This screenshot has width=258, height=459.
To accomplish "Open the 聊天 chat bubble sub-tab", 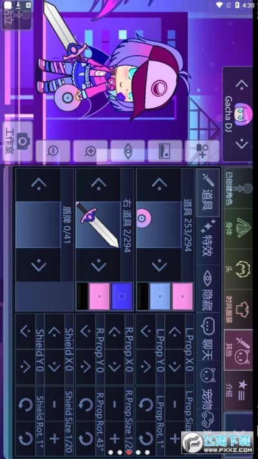I will coord(208,336).
